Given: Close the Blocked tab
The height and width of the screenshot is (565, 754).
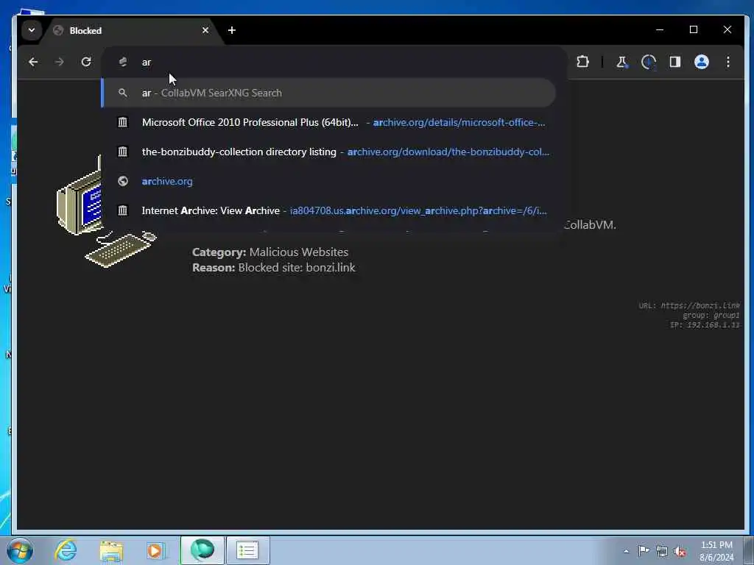Looking at the screenshot, I should click(205, 30).
